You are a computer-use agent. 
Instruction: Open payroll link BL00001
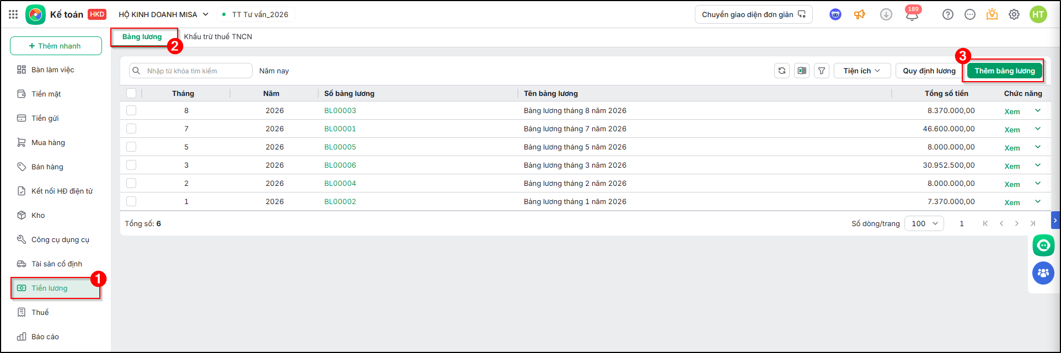point(340,129)
